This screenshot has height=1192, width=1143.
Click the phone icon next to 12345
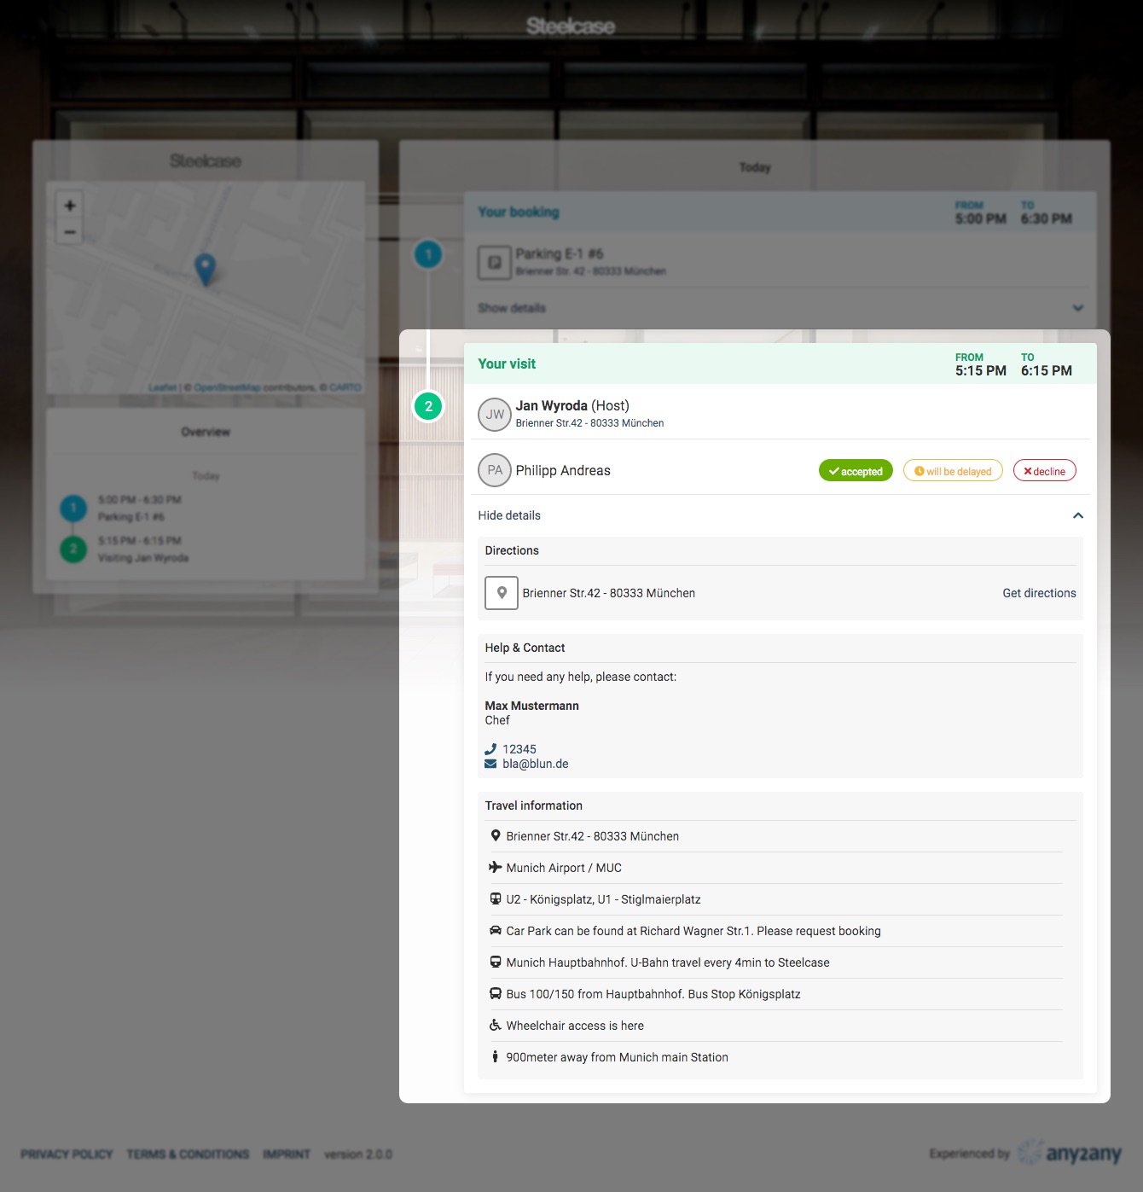coord(490,749)
